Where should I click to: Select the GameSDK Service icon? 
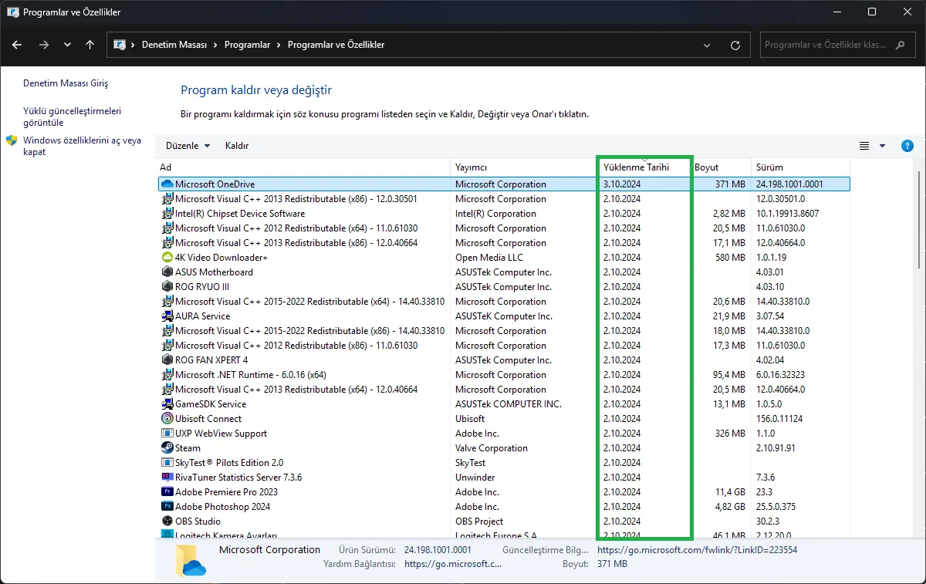pyautogui.click(x=167, y=404)
